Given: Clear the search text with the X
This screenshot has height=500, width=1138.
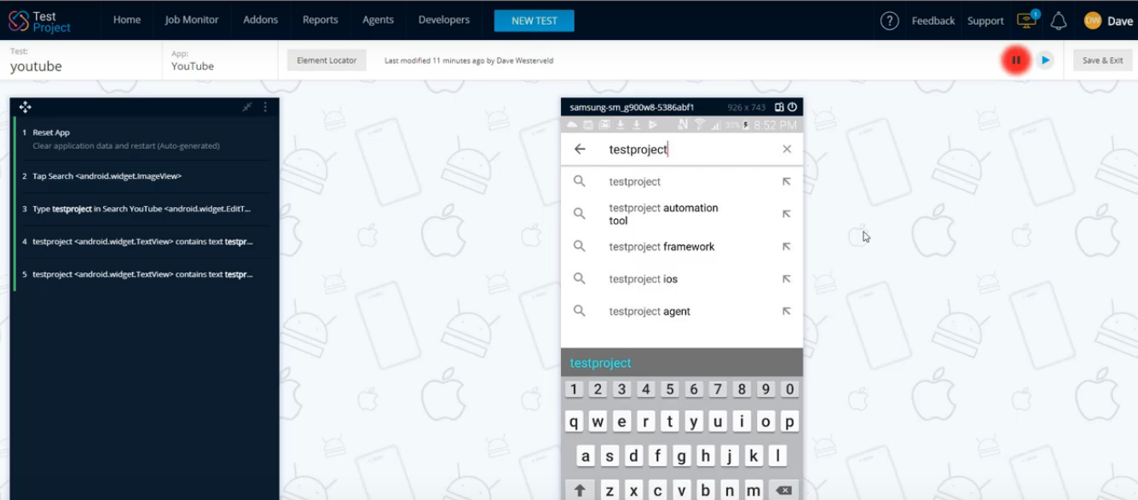Looking at the screenshot, I should (x=787, y=149).
